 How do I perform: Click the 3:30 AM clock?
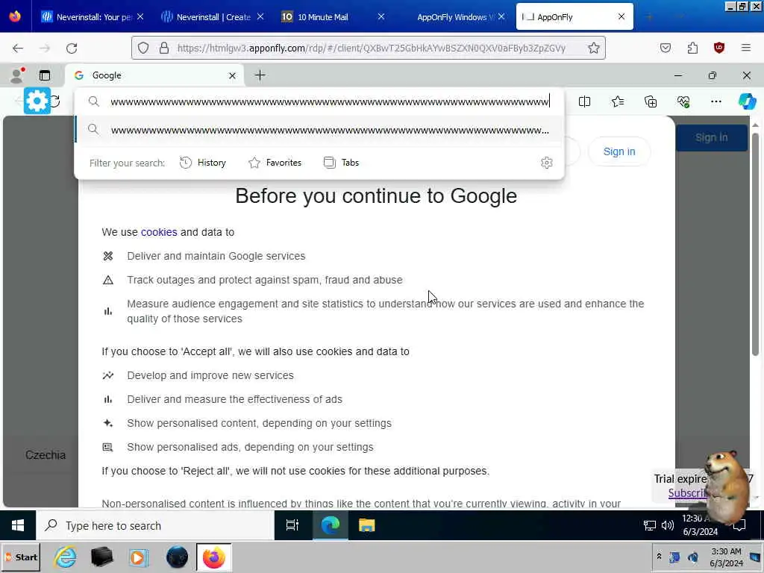pos(726,551)
